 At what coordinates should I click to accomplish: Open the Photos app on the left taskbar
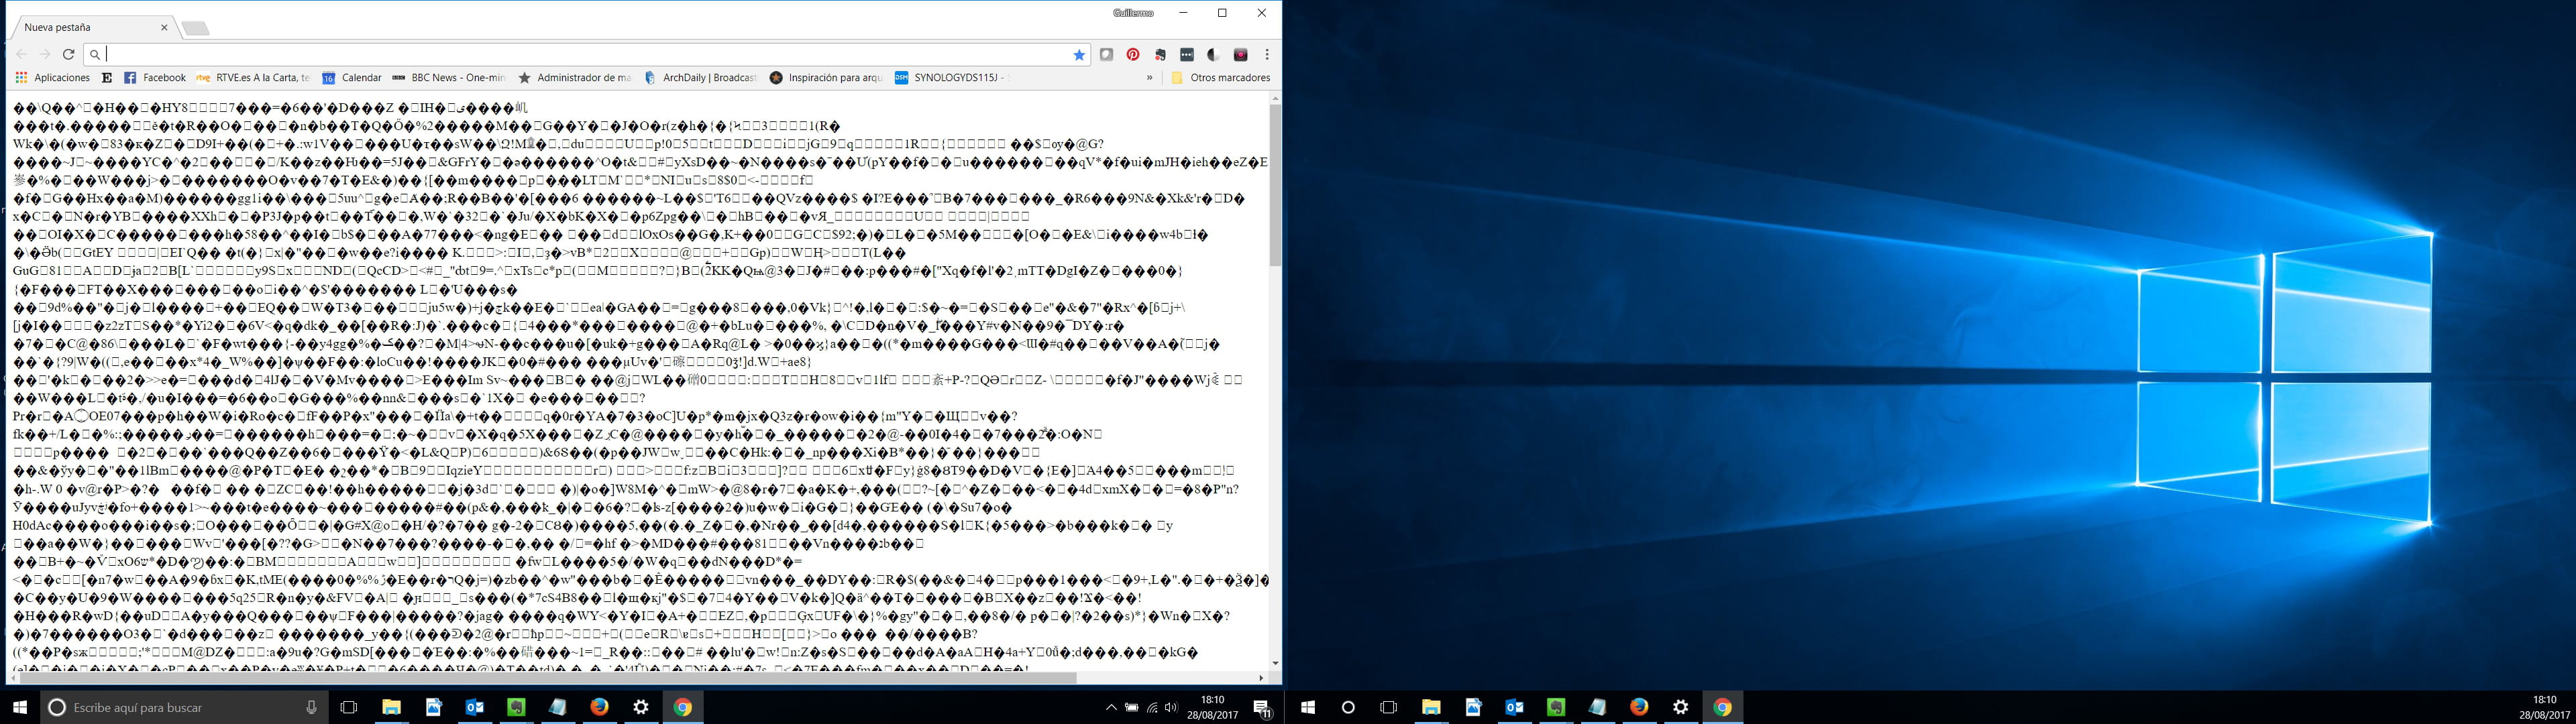(x=433, y=707)
